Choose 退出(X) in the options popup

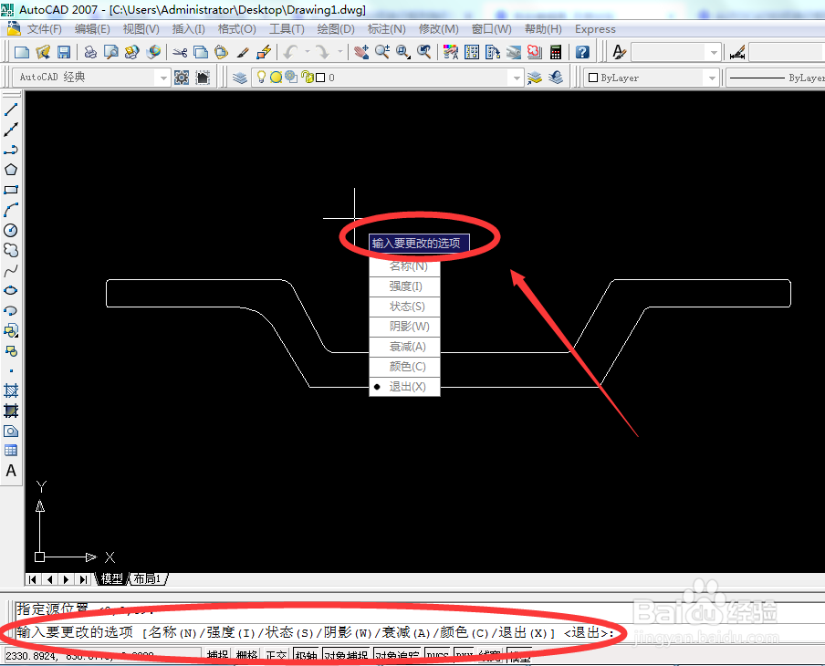(x=404, y=387)
